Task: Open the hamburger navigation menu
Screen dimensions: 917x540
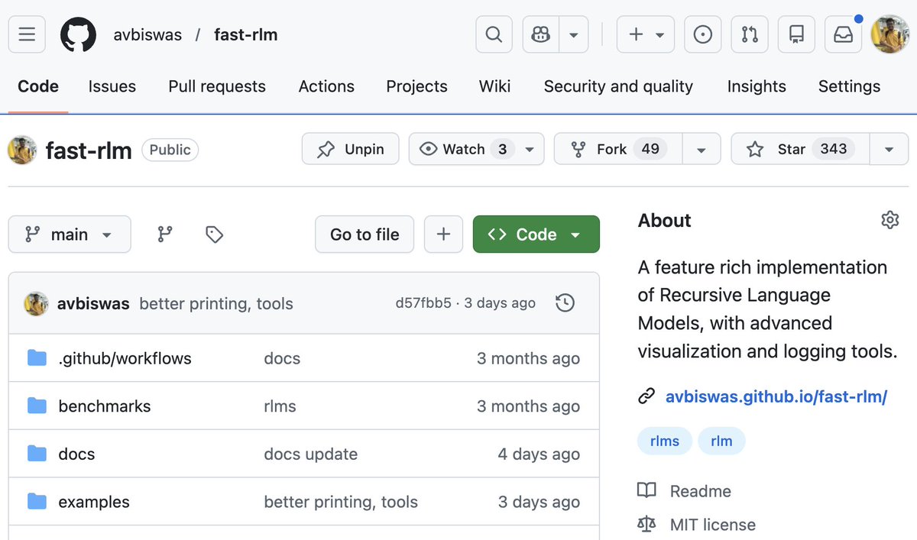Action: pyautogui.click(x=27, y=34)
